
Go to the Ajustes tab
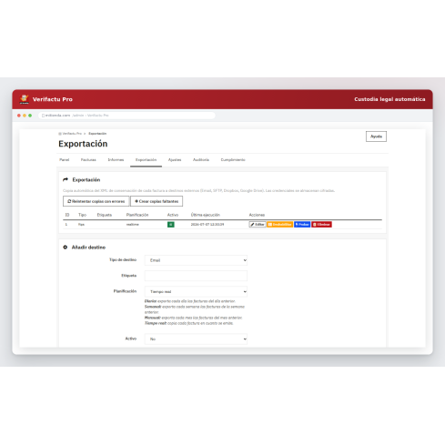tap(175, 160)
